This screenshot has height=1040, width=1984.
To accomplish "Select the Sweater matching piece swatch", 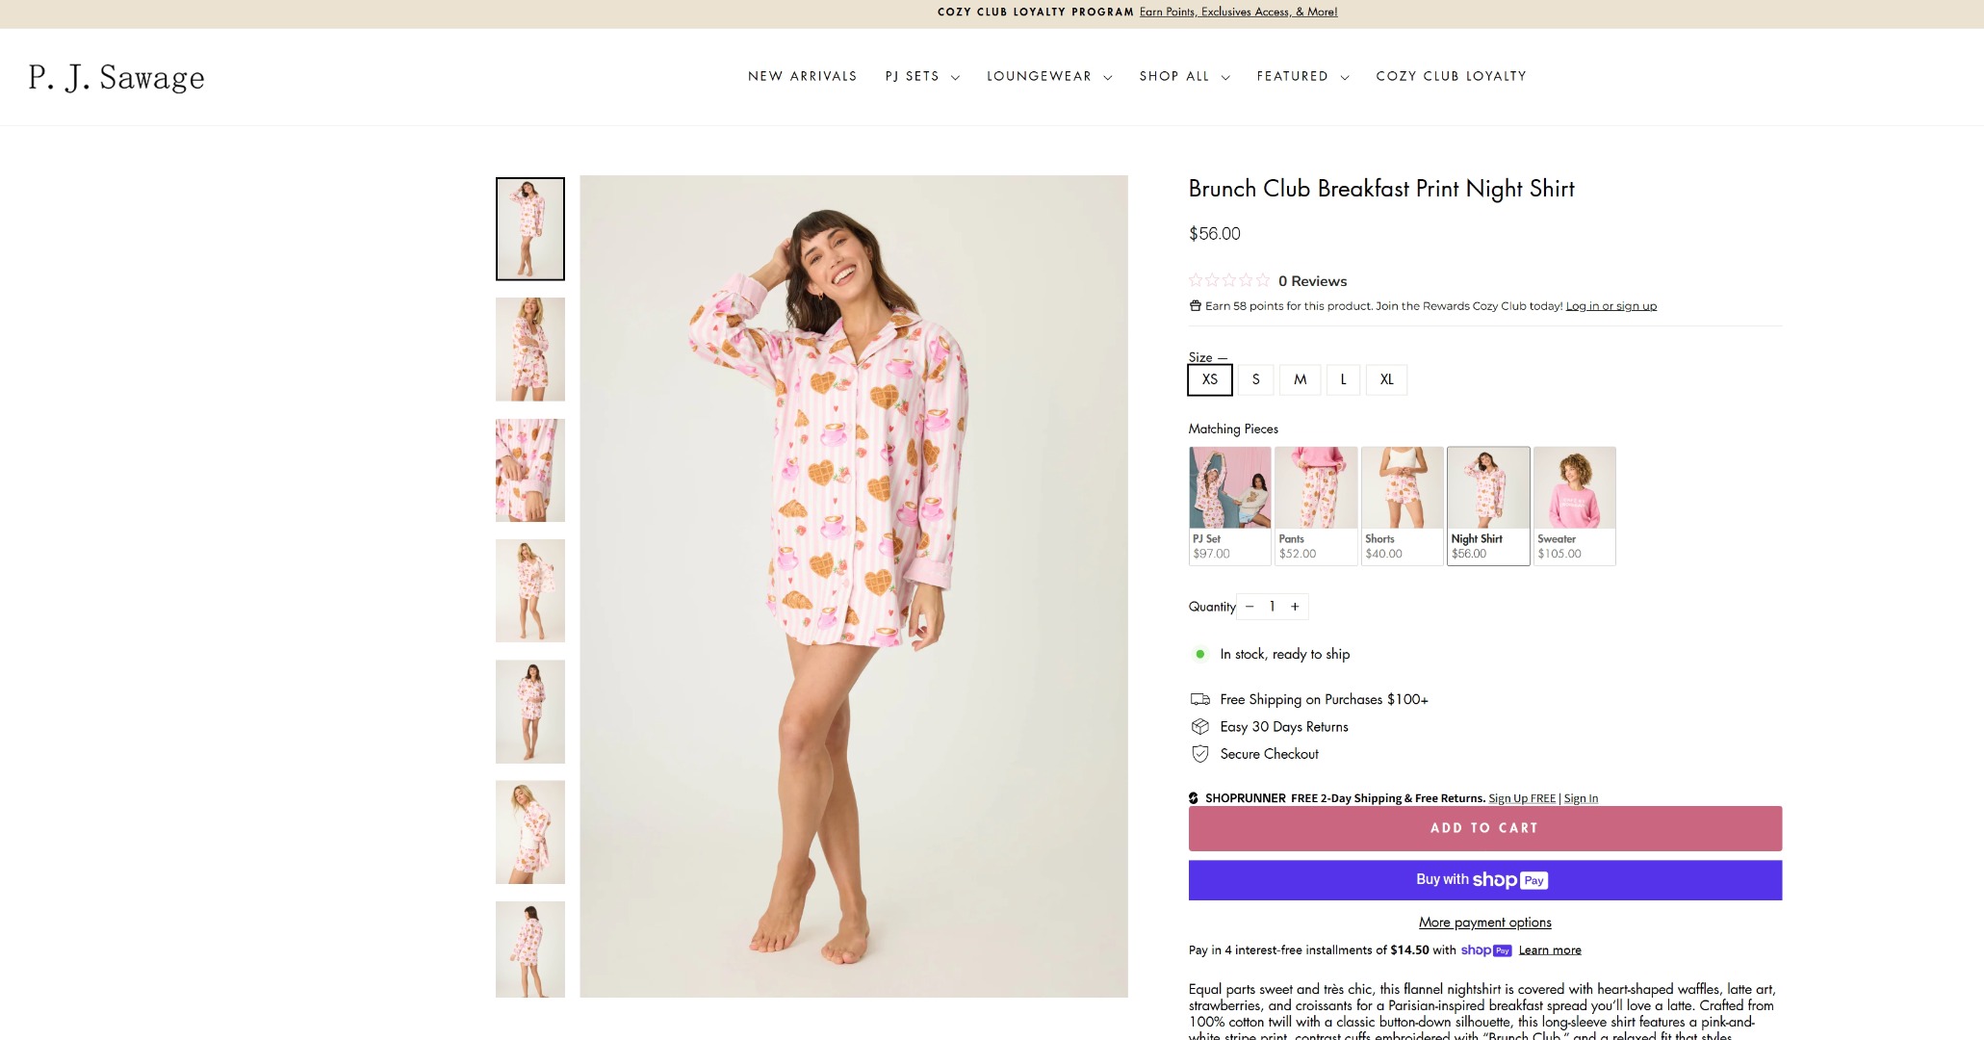I will (1574, 506).
